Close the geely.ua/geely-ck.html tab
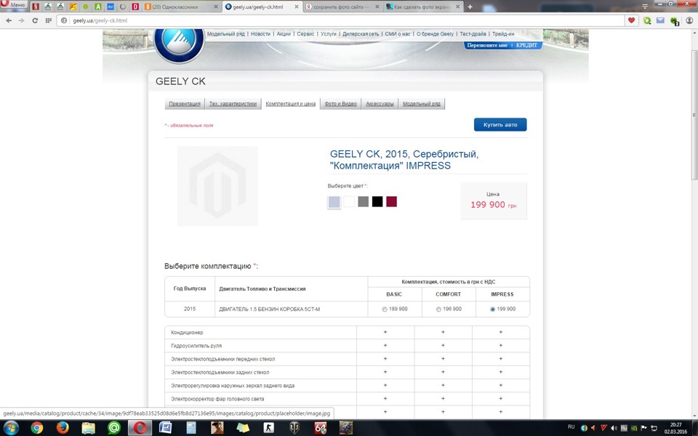The height and width of the screenshot is (436, 698). pos(297,7)
